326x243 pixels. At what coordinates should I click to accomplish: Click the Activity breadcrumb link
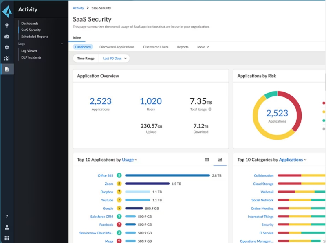(78, 8)
